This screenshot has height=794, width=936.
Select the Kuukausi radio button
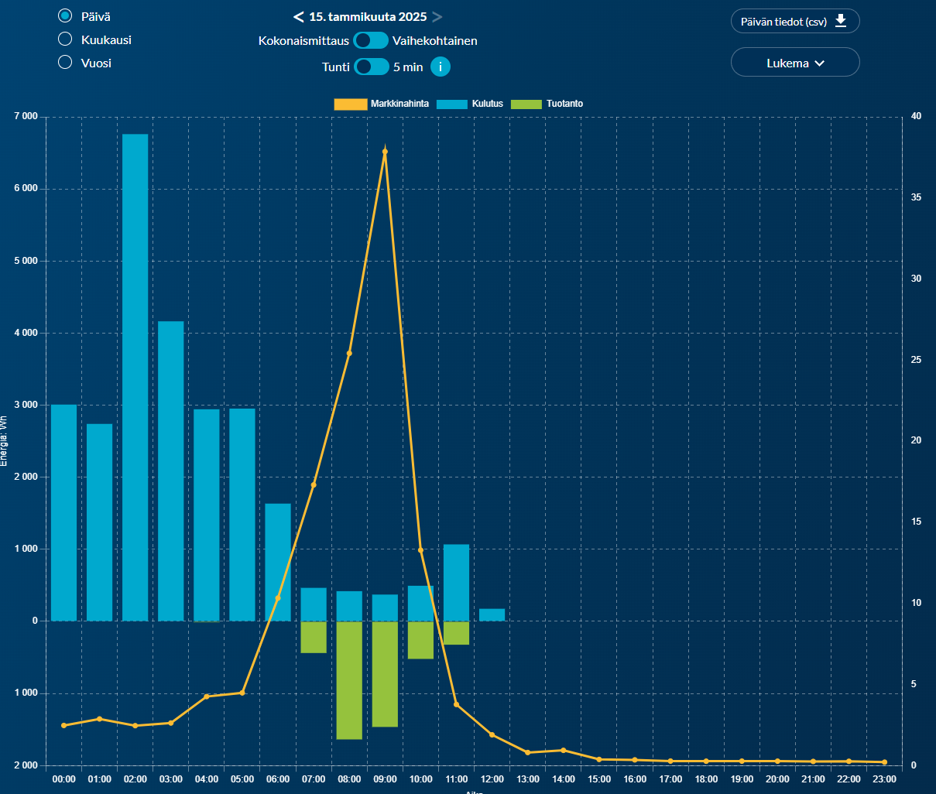click(66, 39)
